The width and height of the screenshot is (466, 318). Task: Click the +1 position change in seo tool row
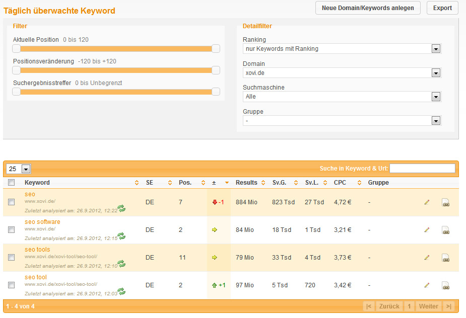219,285
